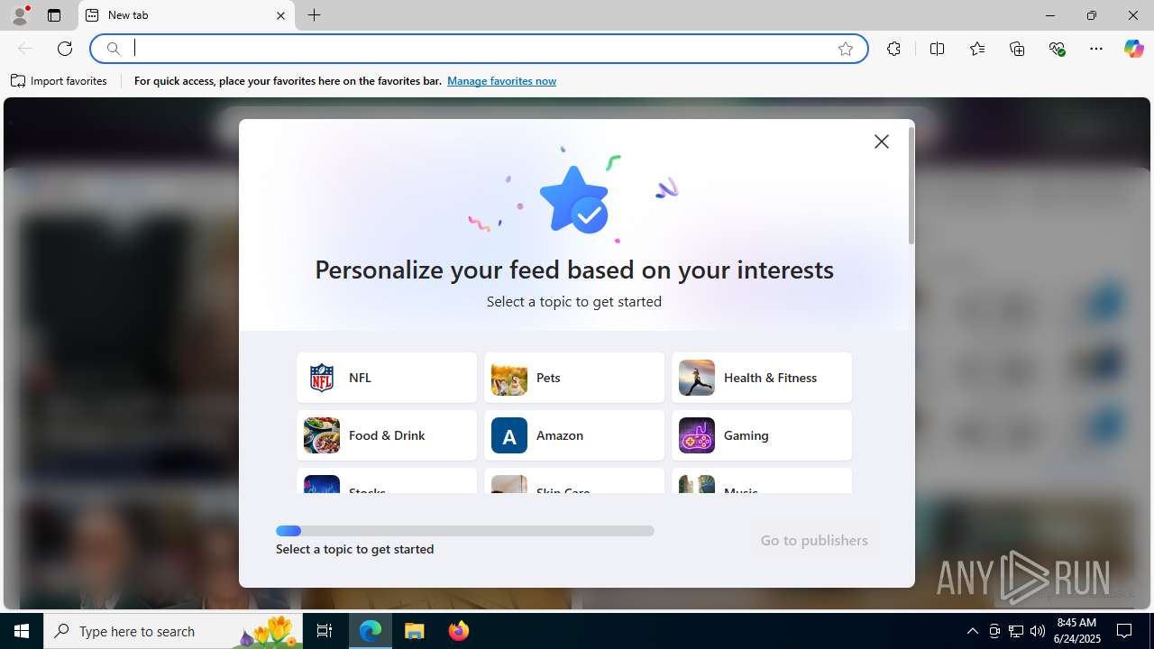The height and width of the screenshot is (649, 1154).
Task: Open the Favorites hub
Action: 977,49
